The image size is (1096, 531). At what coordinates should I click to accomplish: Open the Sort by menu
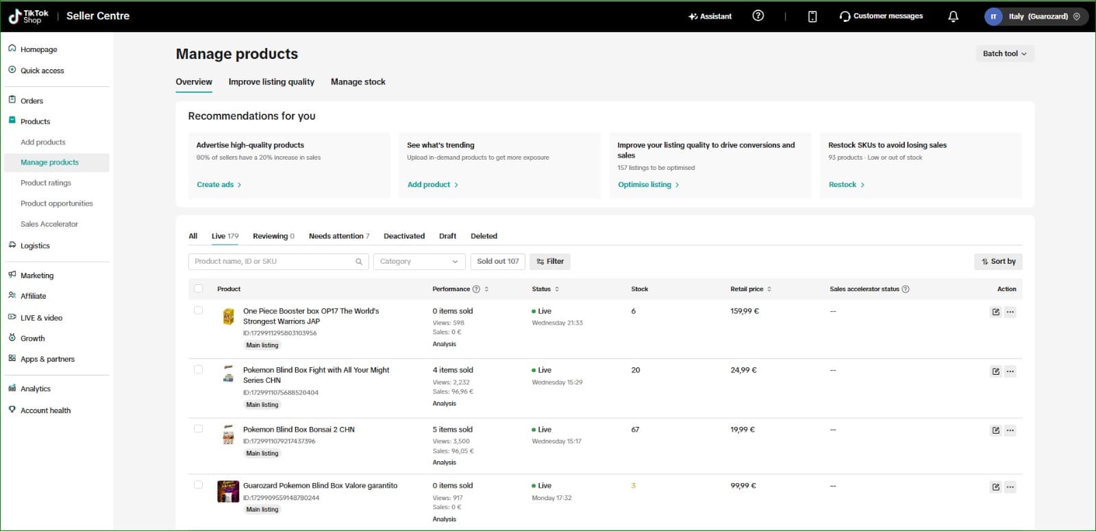click(x=998, y=262)
